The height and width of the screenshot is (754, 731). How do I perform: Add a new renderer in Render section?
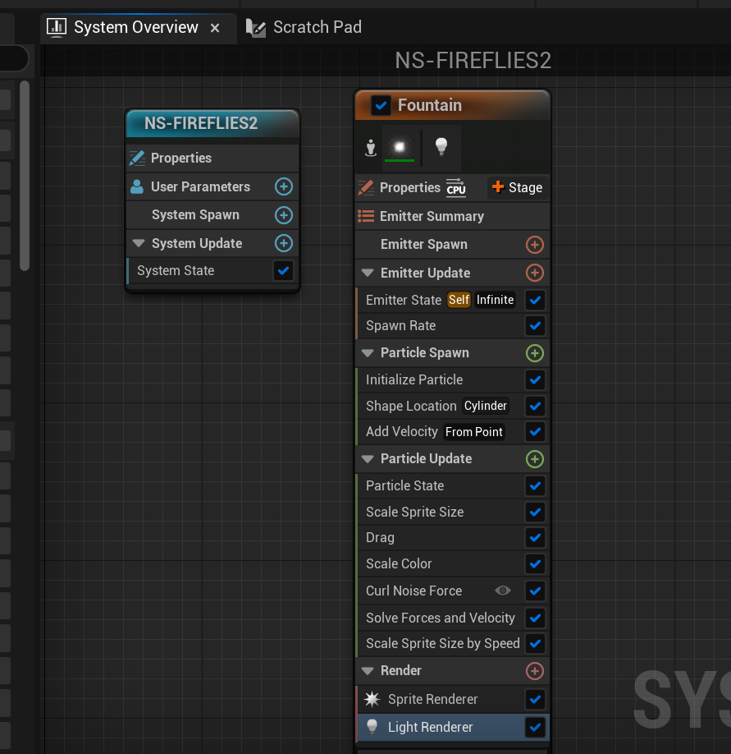(535, 671)
